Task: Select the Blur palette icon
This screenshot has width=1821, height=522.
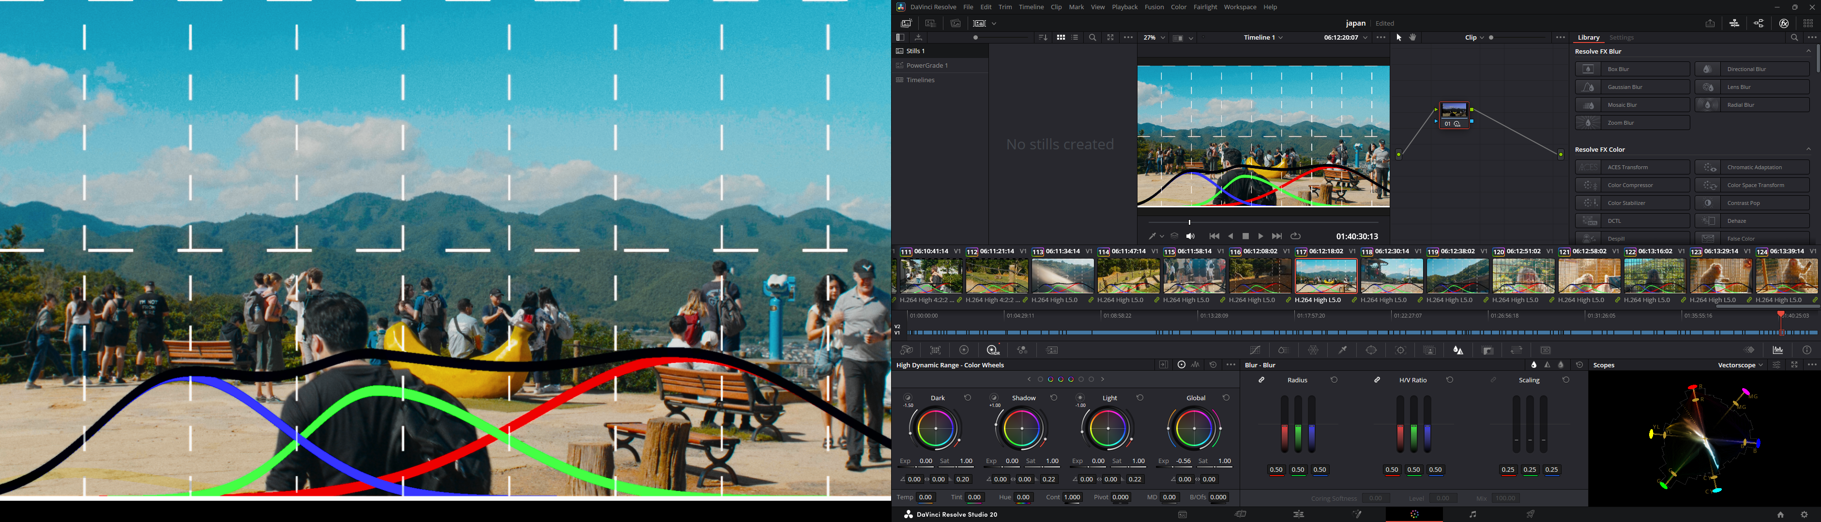Action: [x=1458, y=350]
